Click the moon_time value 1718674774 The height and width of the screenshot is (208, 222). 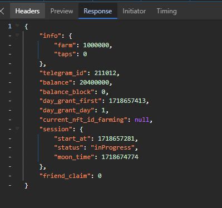click(x=120, y=157)
